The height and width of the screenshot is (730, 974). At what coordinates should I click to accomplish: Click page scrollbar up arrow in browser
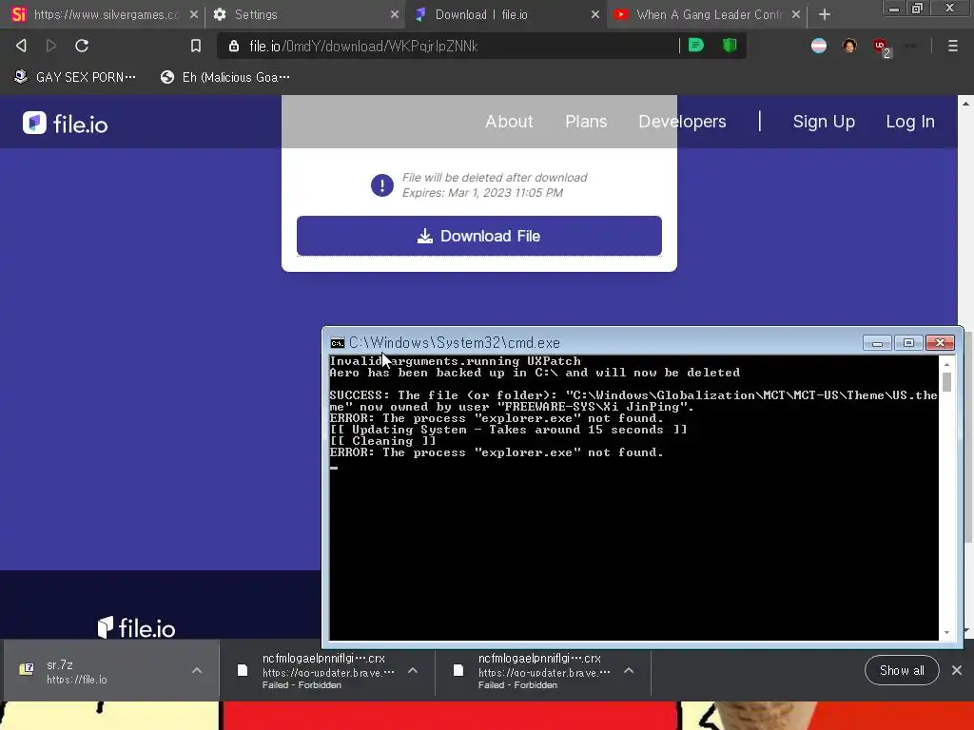(965, 103)
